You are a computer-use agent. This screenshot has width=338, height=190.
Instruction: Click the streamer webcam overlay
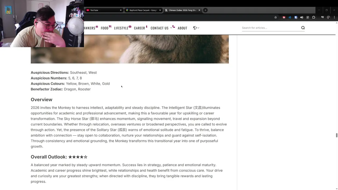click(42, 23)
